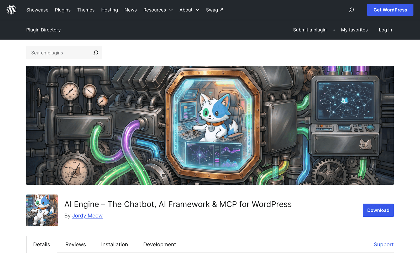This screenshot has height=262, width=420.
Task: Switch to the Installation tab
Action: (114, 244)
